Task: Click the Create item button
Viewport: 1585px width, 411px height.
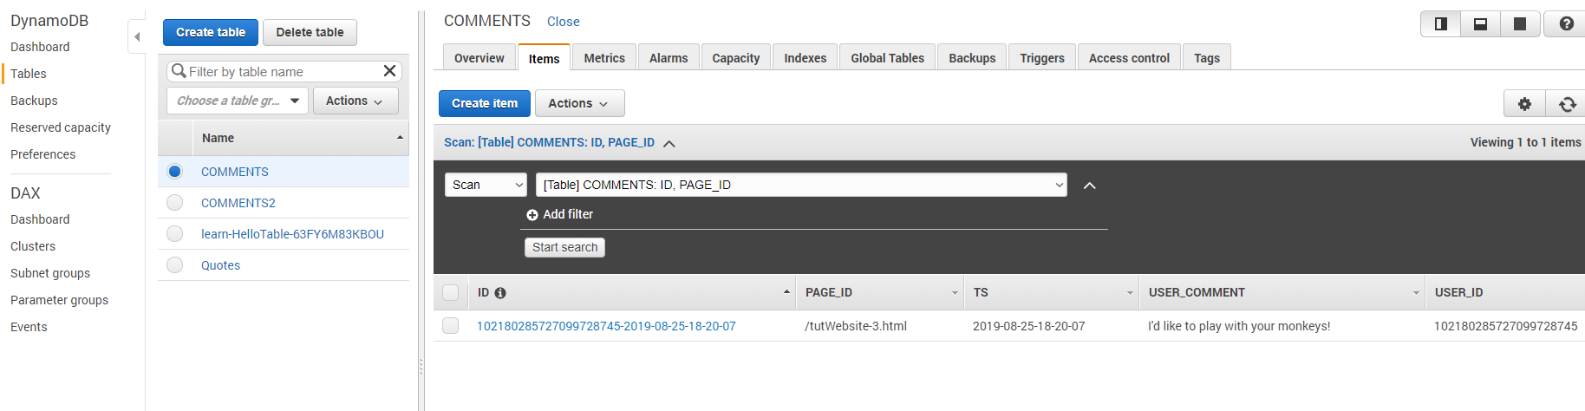Action: [x=485, y=103]
